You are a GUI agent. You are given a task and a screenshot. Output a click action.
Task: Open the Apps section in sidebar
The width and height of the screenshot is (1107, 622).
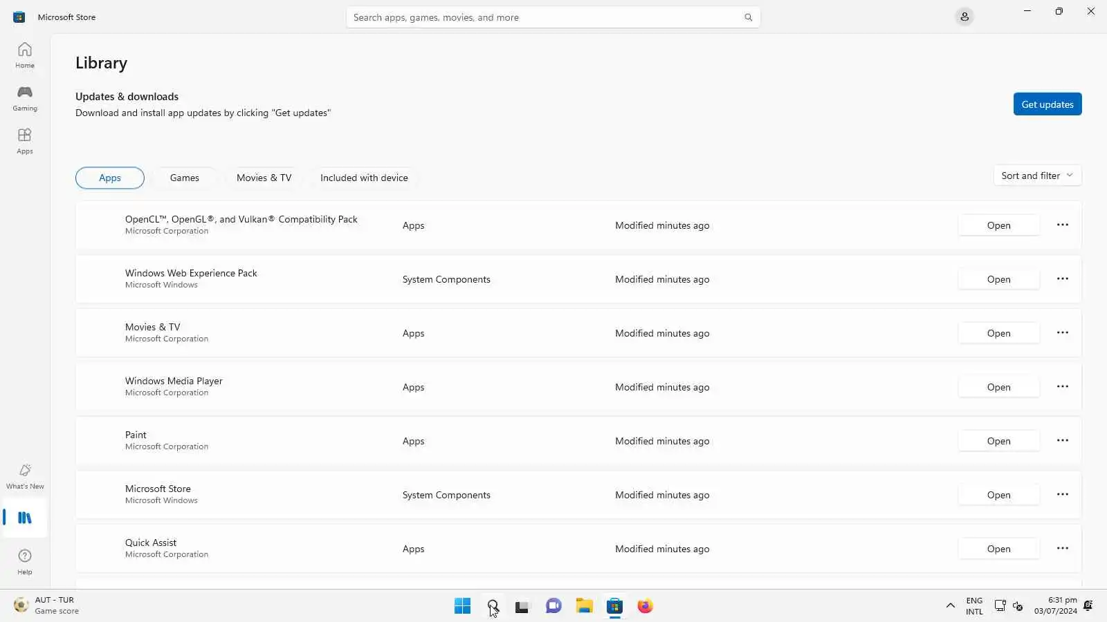(25, 140)
